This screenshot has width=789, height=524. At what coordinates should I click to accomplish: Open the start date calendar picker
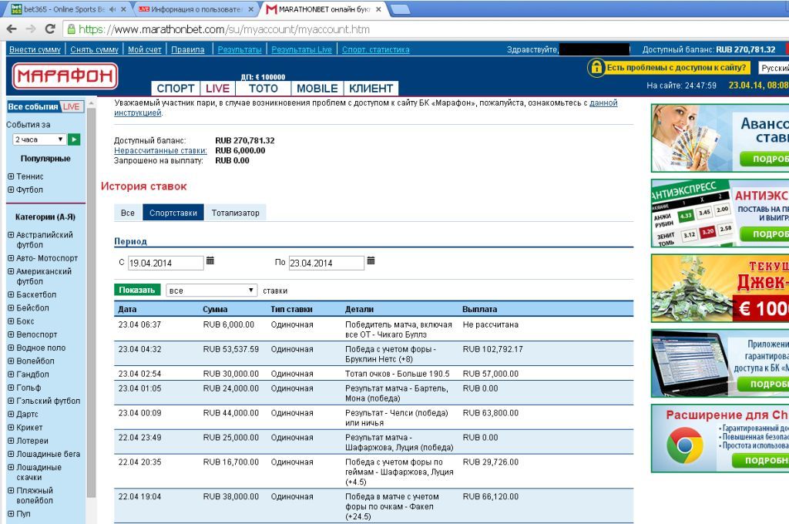[x=210, y=260]
